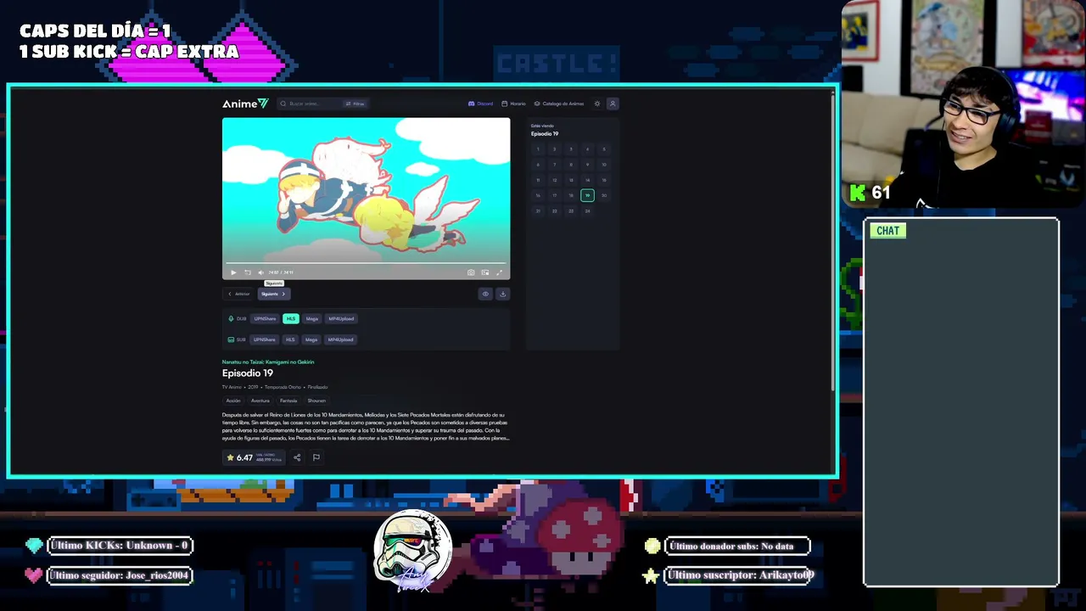Click the episode synopsis paragraph

click(366, 426)
